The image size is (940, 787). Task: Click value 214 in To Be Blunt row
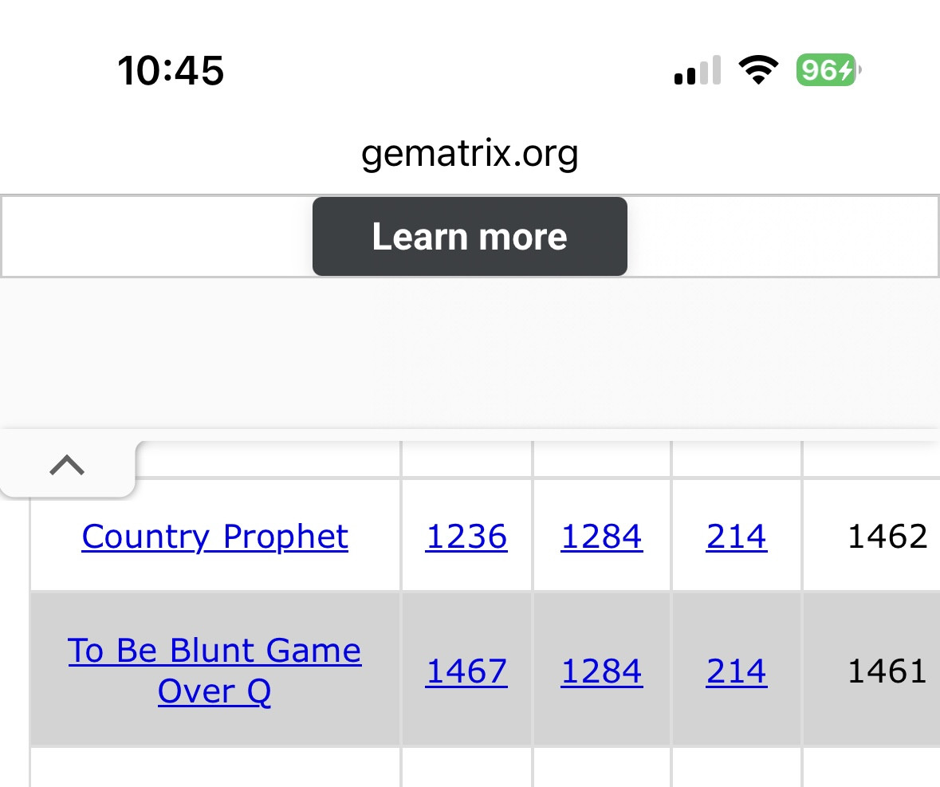pyautogui.click(x=736, y=671)
